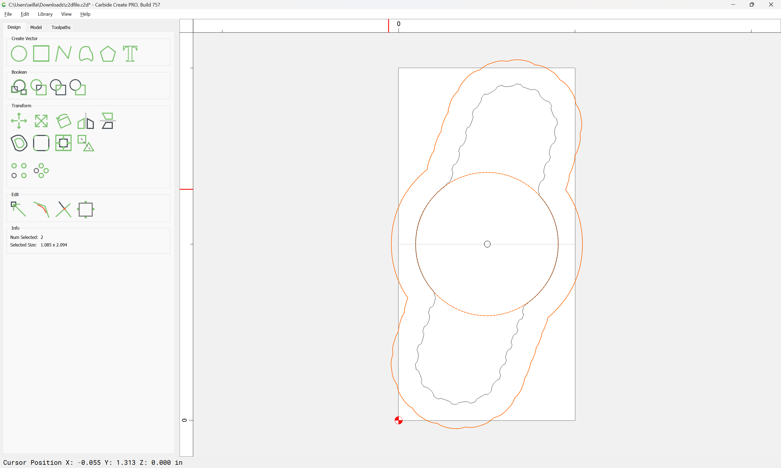
Task: Activate the Join/curve smoothing edit tool
Action: (41, 209)
